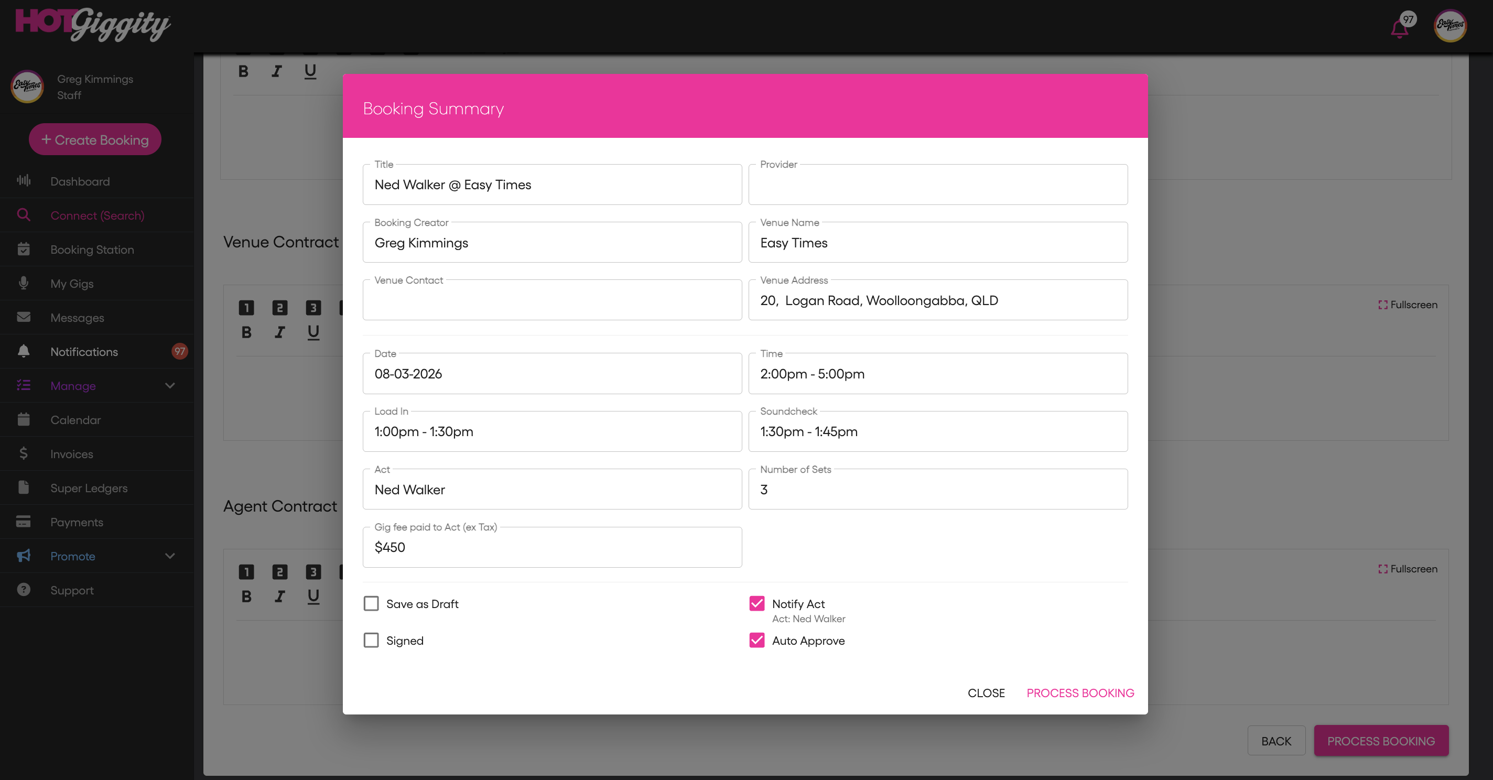1493x780 pixels.
Task: Expand the Promote menu chevron
Action: click(x=170, y=556)
